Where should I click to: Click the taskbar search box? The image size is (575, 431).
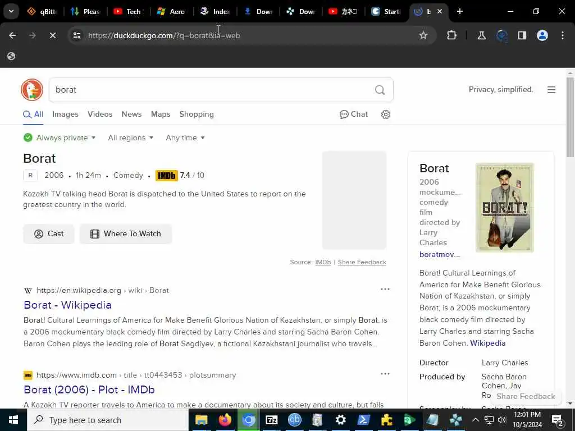pyautogui.click(x=107, y=420)
